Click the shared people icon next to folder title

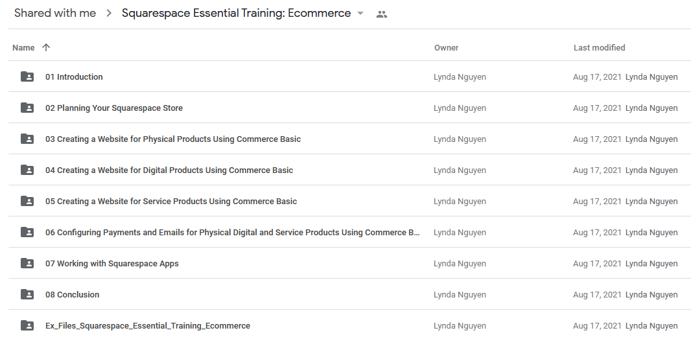[382, 14]
